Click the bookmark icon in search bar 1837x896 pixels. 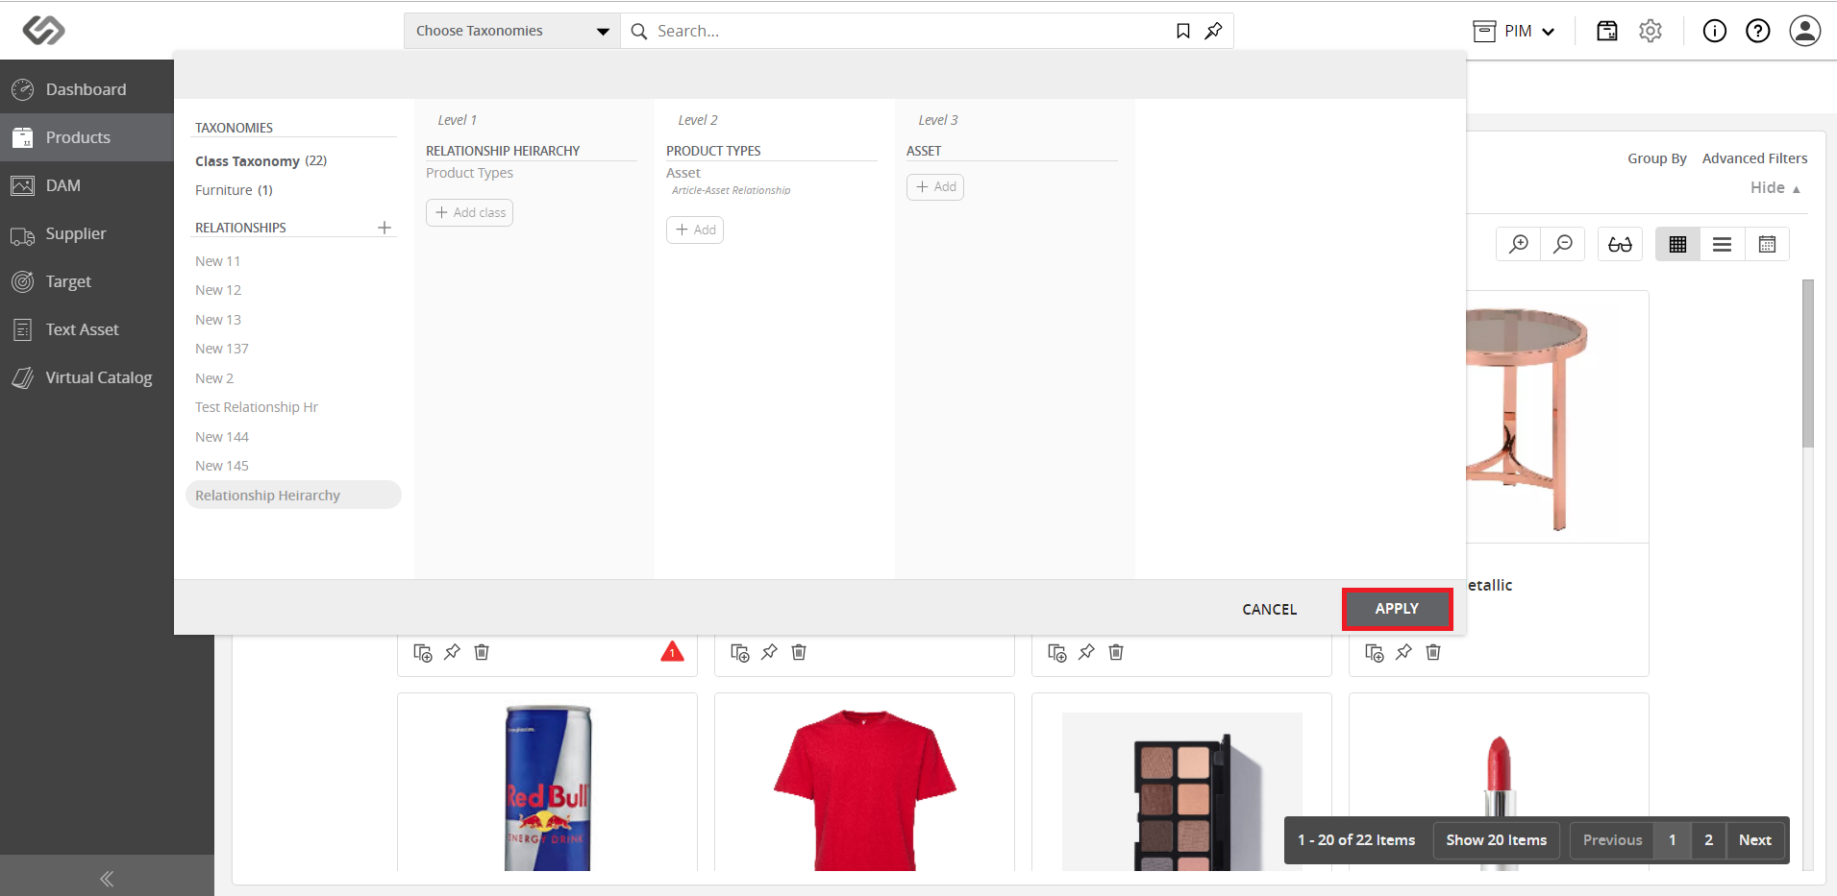1183,31
